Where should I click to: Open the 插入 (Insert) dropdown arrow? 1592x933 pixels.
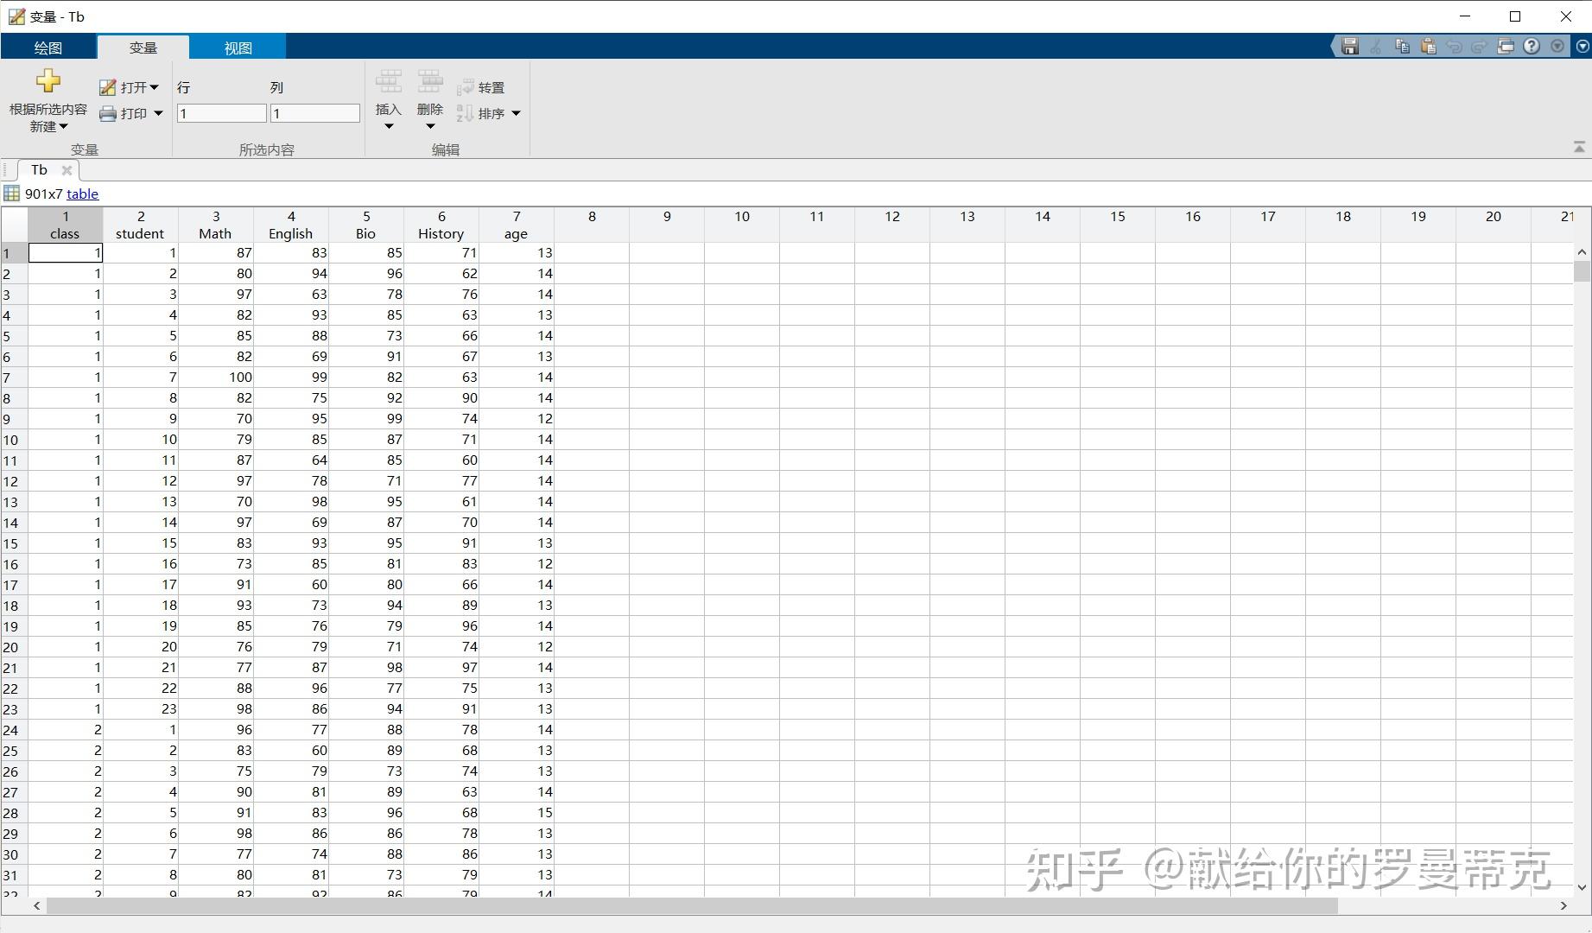(389, 126)
